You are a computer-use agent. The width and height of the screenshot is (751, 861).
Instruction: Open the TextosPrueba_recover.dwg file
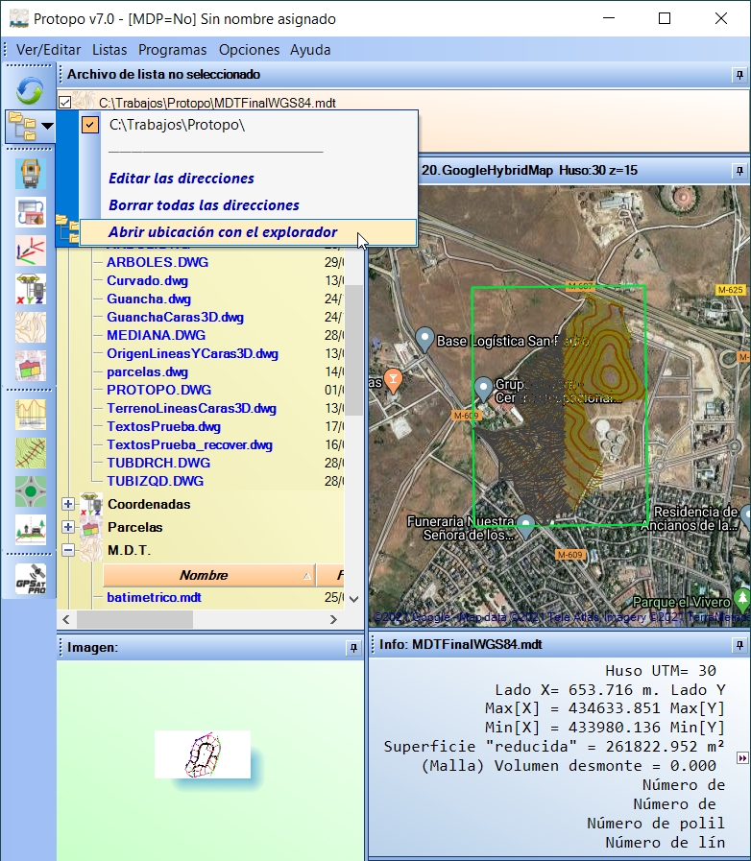pyautogui.click(x=189, y=444)
